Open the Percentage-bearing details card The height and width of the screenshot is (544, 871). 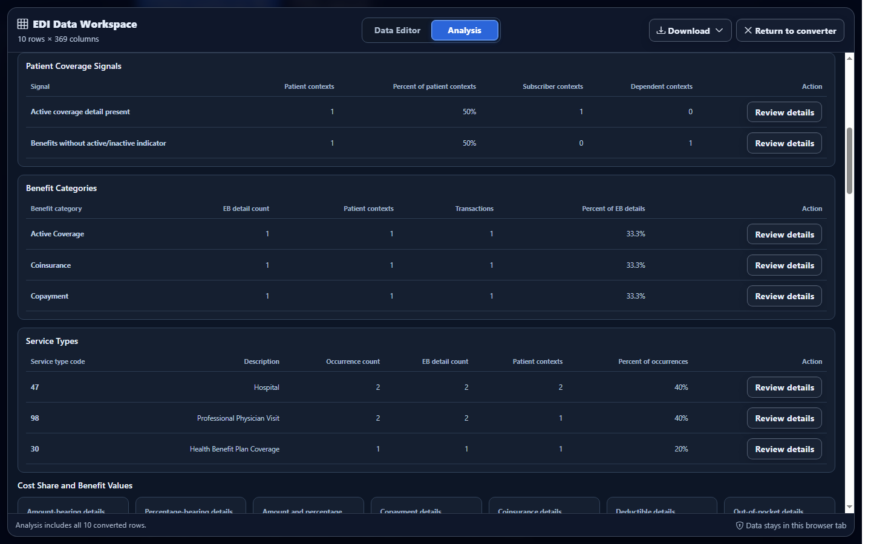click(x=191, y=505)
